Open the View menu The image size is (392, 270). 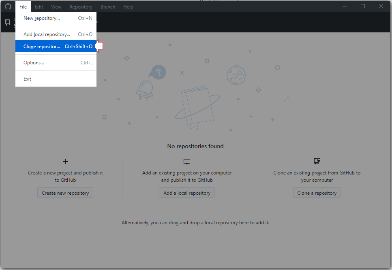(x=56, y=7)
